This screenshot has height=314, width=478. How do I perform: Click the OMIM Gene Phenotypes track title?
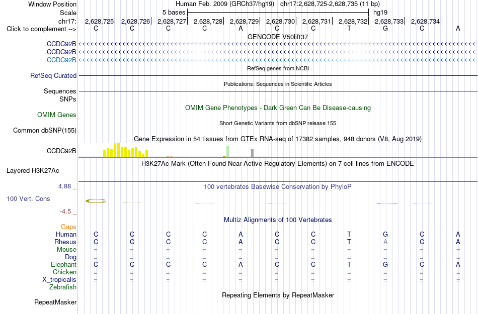coord(278,108)
